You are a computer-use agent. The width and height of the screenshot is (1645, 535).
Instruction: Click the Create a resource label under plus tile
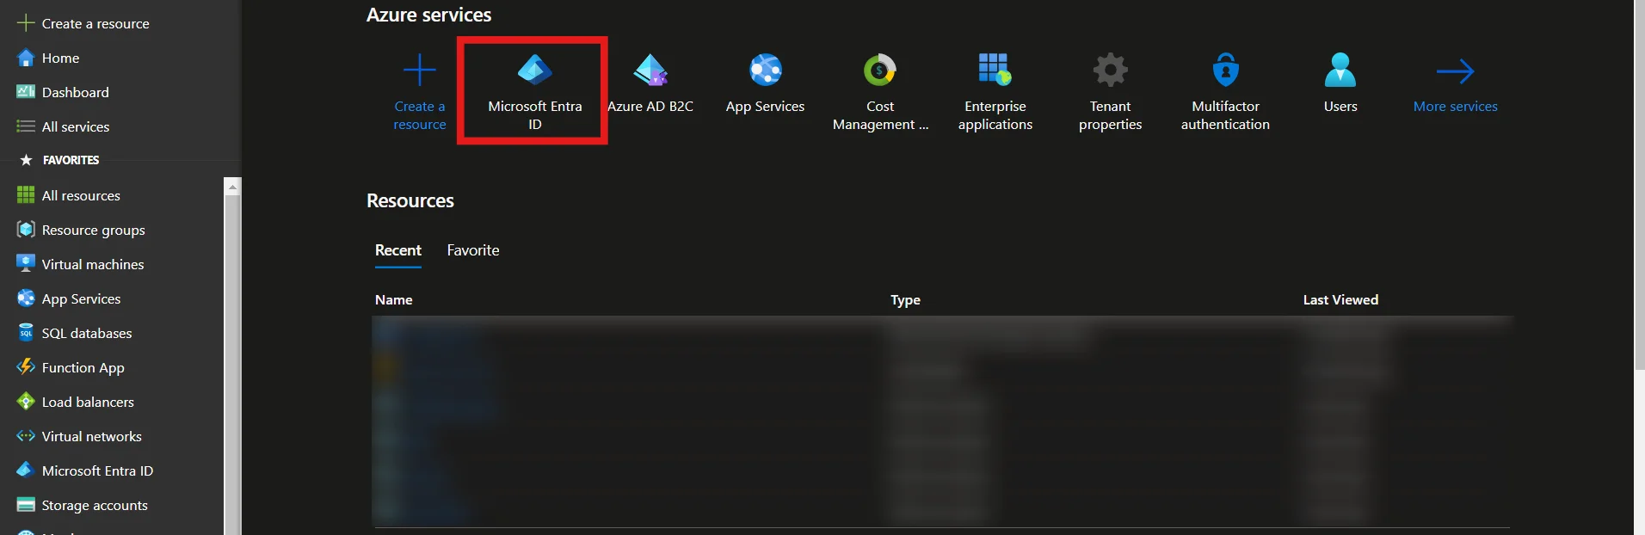420,115
